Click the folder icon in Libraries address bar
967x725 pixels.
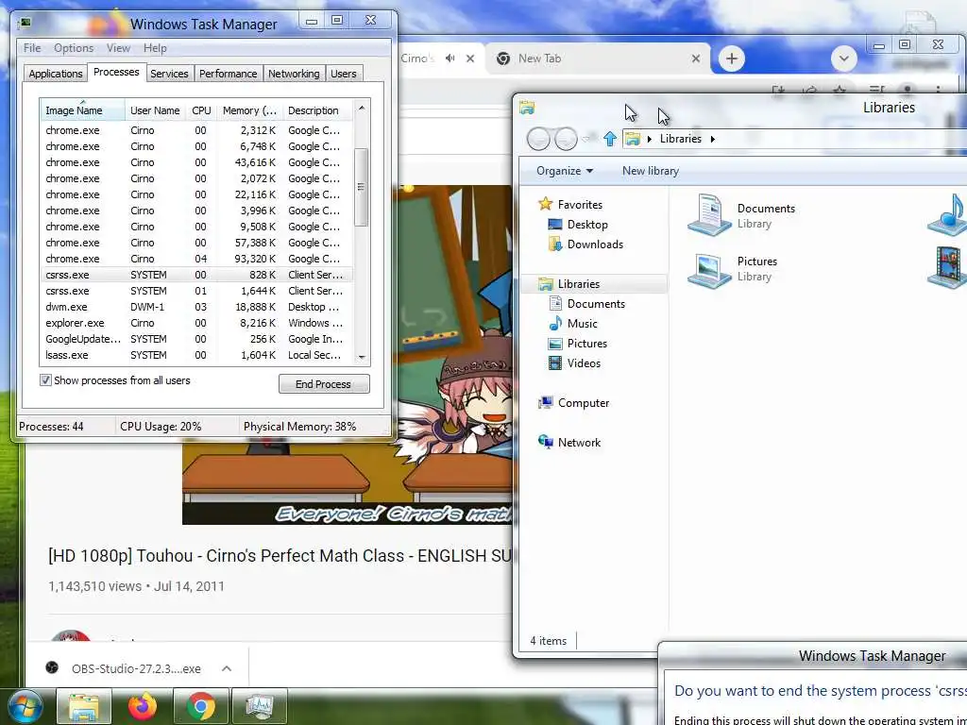pyautogui.click(x=632, y=139)
